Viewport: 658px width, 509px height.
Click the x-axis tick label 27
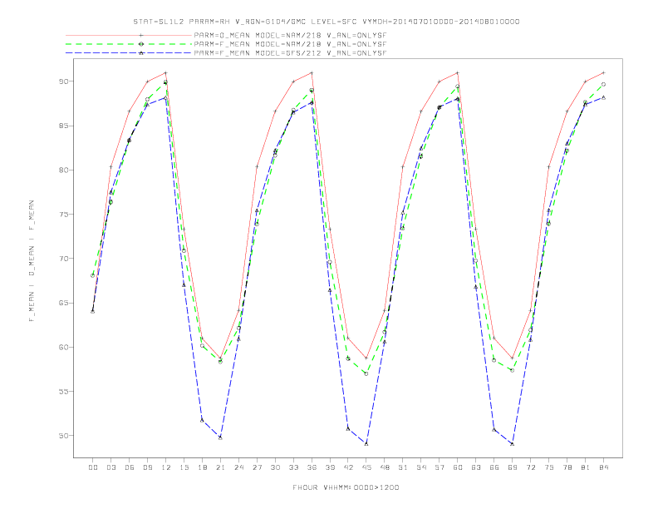tap(257, 467)
